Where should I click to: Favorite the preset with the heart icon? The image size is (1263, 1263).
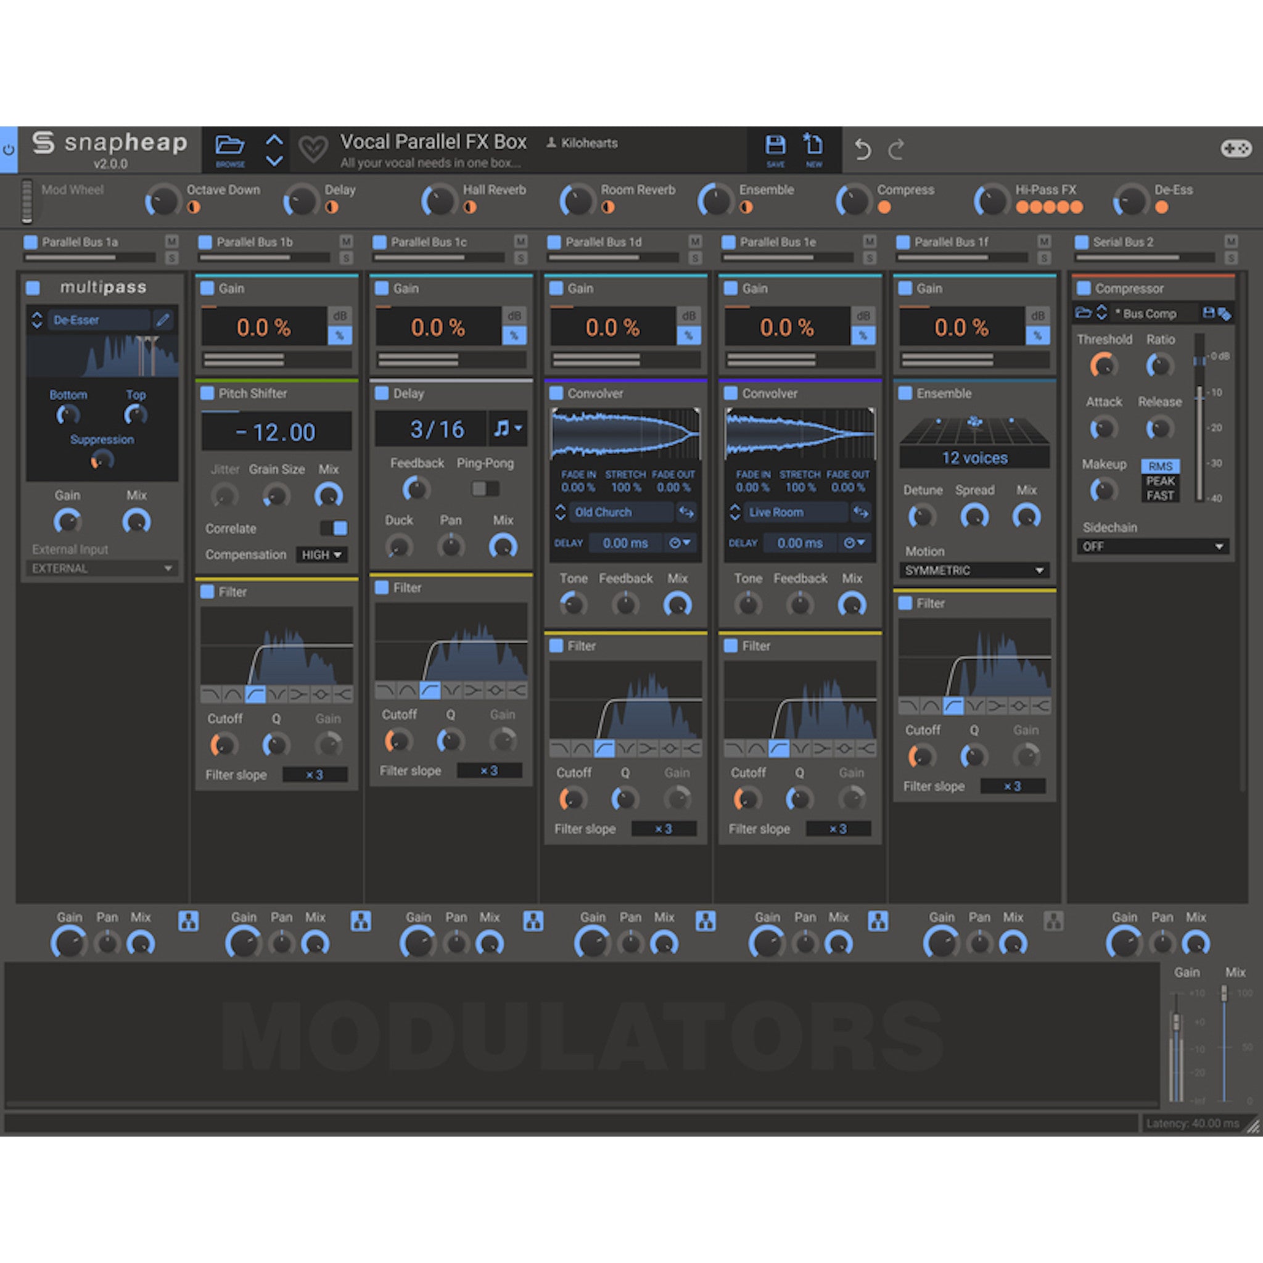pyautogui.click(x=314, y=149)
